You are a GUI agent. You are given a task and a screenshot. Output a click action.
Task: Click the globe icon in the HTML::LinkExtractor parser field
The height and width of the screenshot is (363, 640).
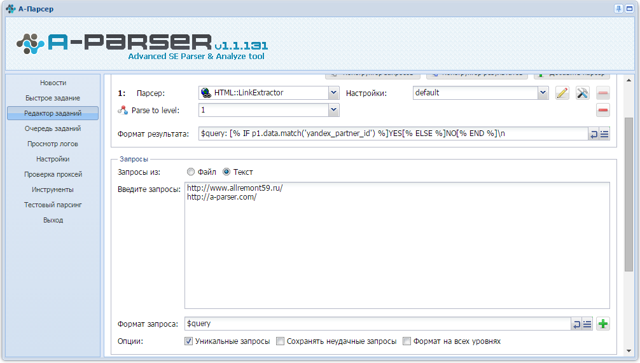206,93
